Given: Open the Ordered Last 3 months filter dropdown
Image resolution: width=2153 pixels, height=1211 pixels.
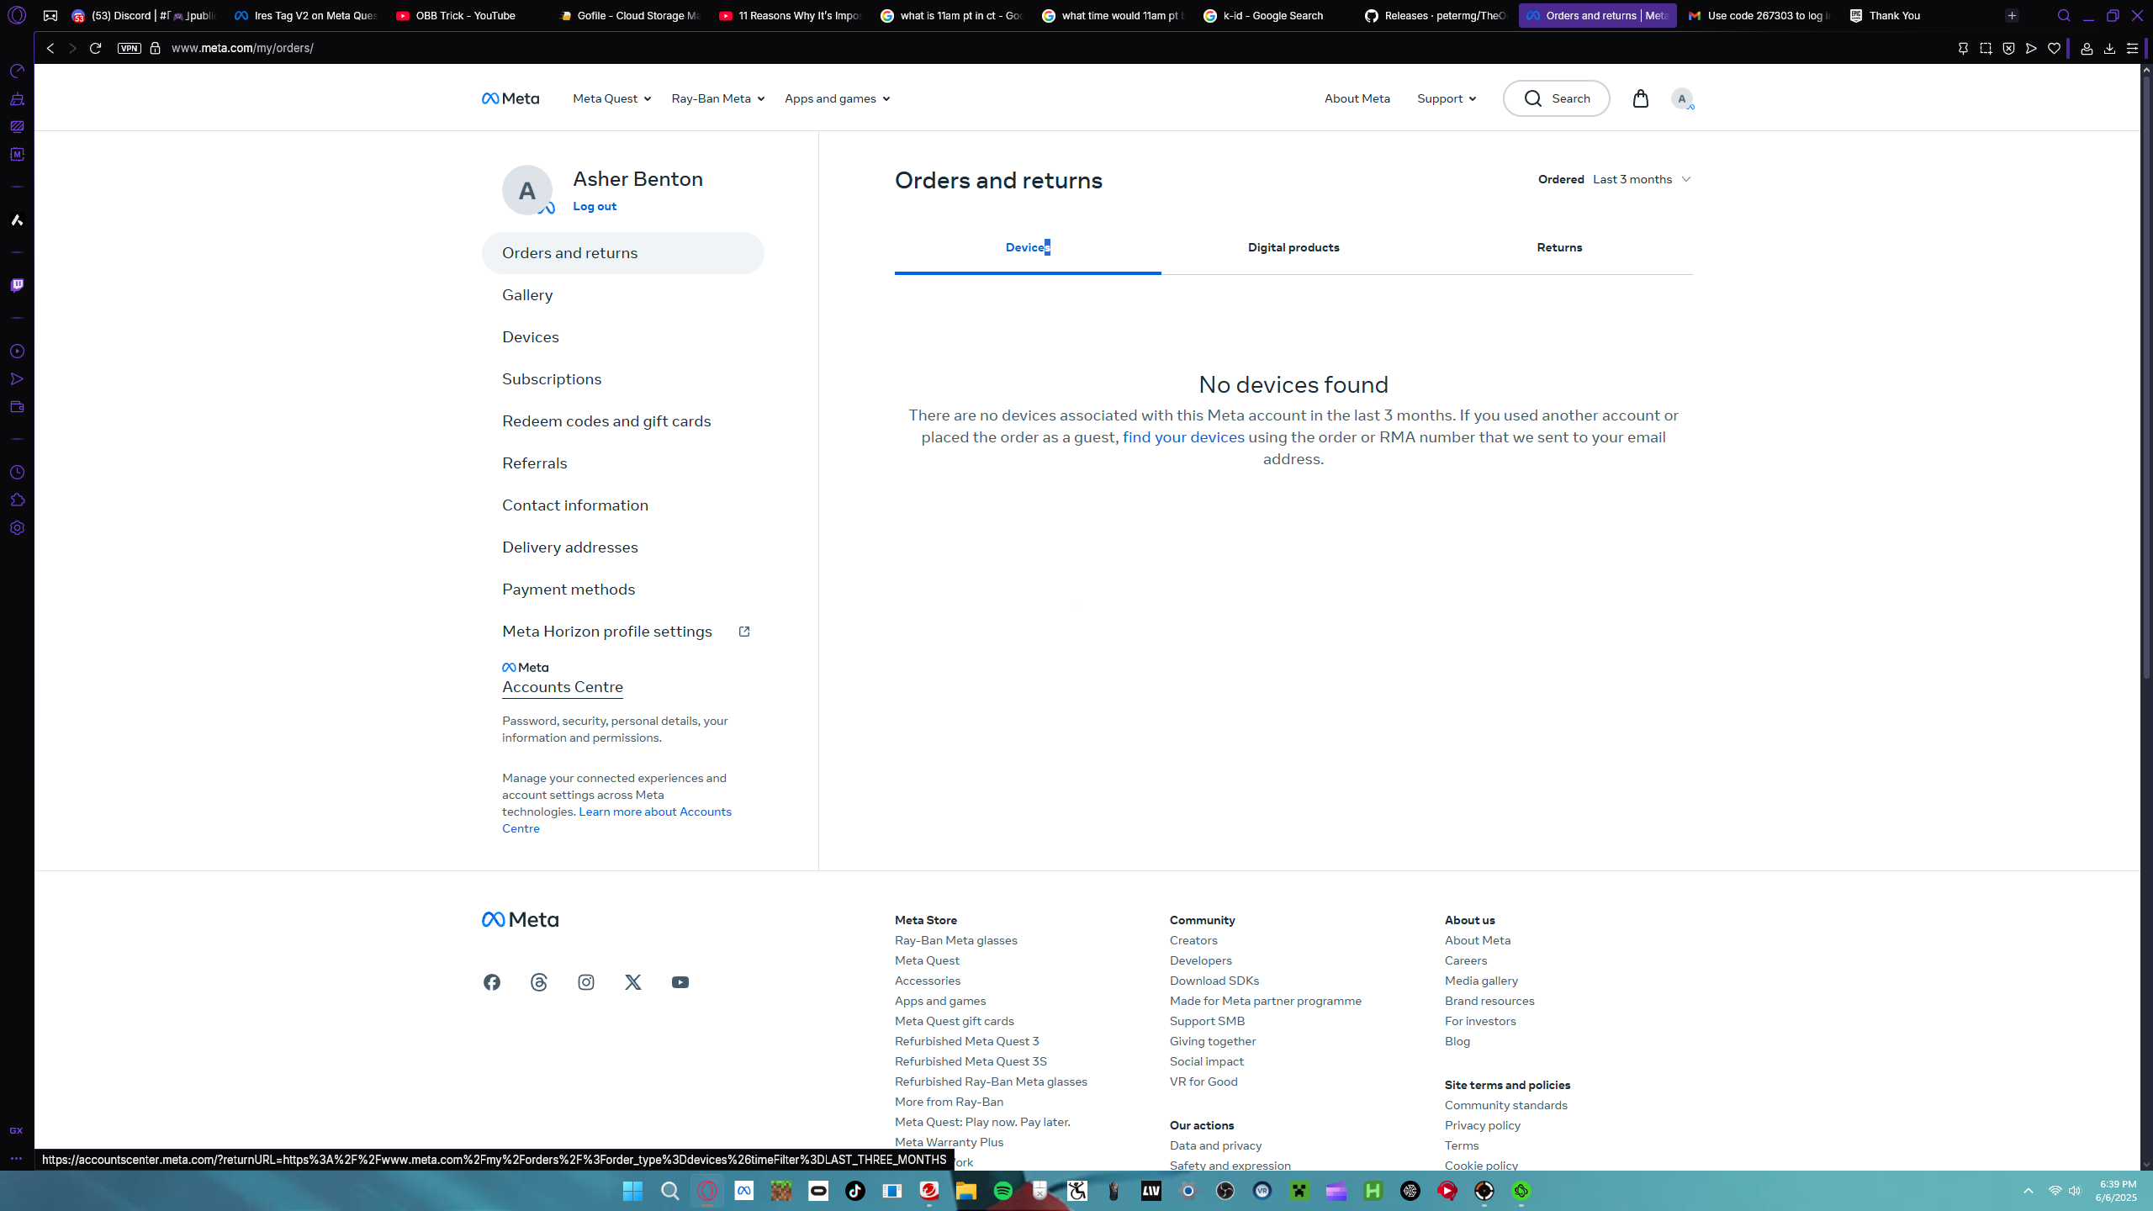Looking at the screenshot, I should click(1615, 179).
